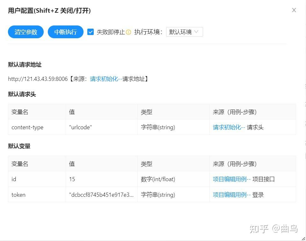Click the 默认请求头 section heading
Viewport: 306px width, 241px height.
[22, 94]
